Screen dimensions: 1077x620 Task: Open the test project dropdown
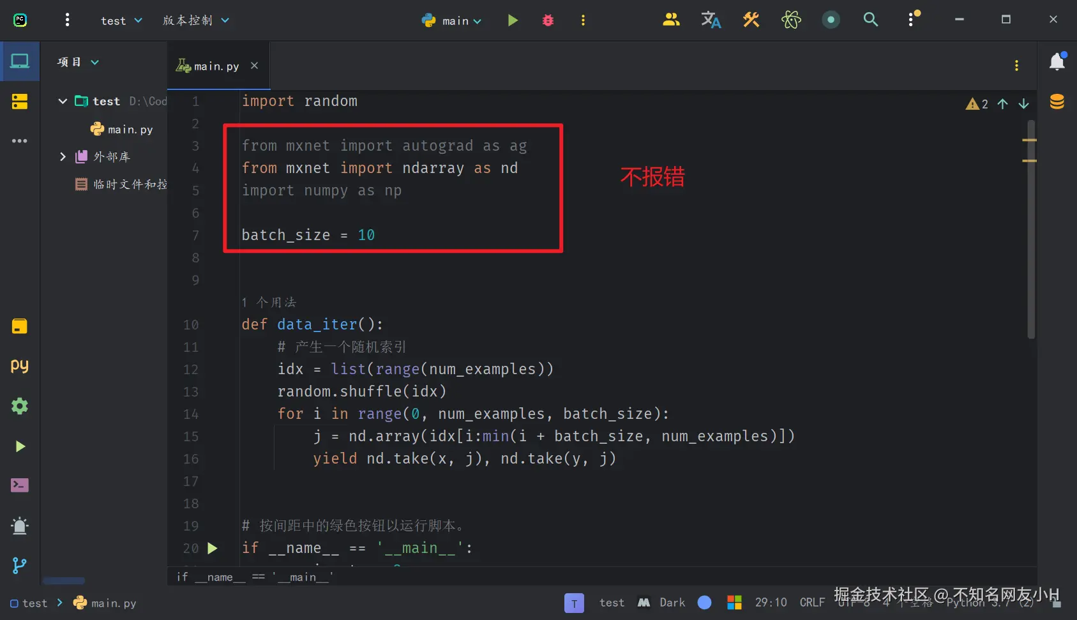121,21
